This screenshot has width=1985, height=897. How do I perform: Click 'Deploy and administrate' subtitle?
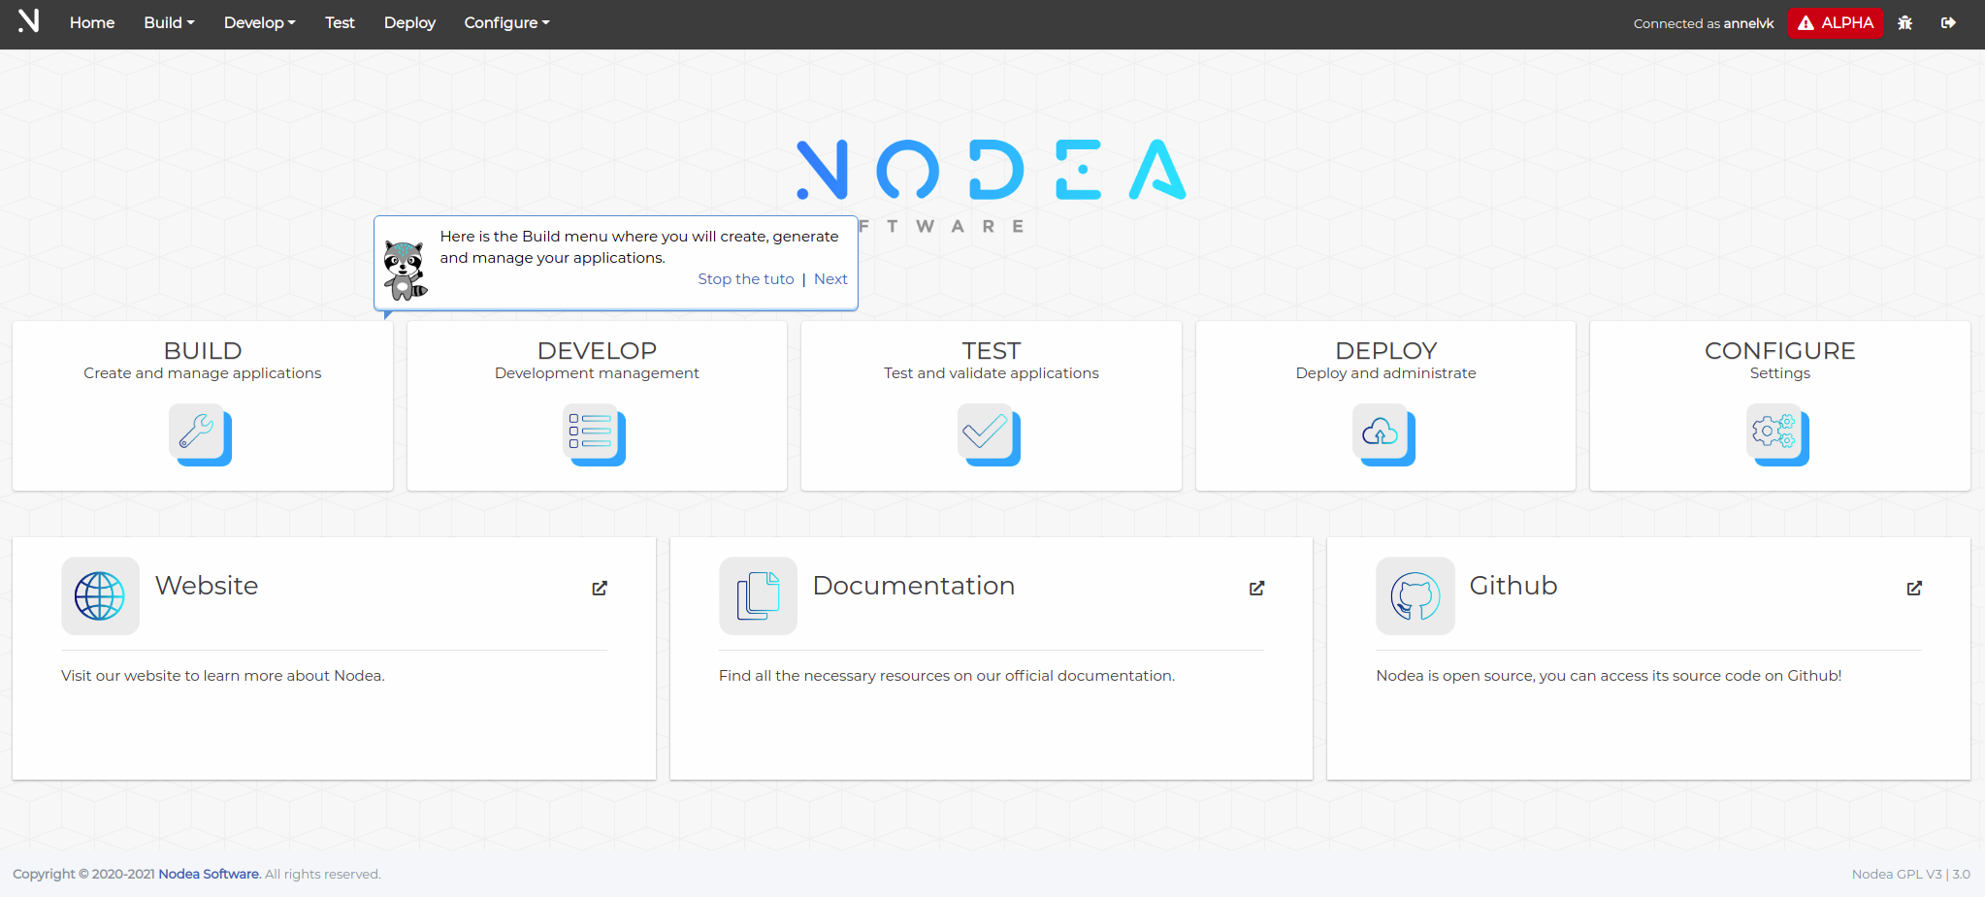click(x=1385, y=373)
